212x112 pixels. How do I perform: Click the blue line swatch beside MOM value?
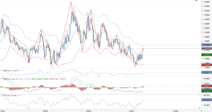(22, 70)
